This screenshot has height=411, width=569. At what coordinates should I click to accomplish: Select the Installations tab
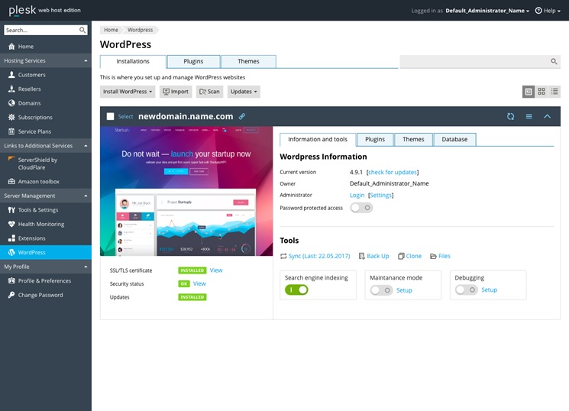pyautogui.click(x=133, y=61)
